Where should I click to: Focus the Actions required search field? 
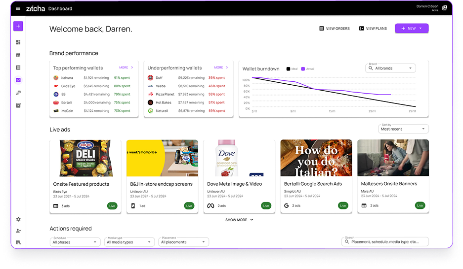(385, 241)
